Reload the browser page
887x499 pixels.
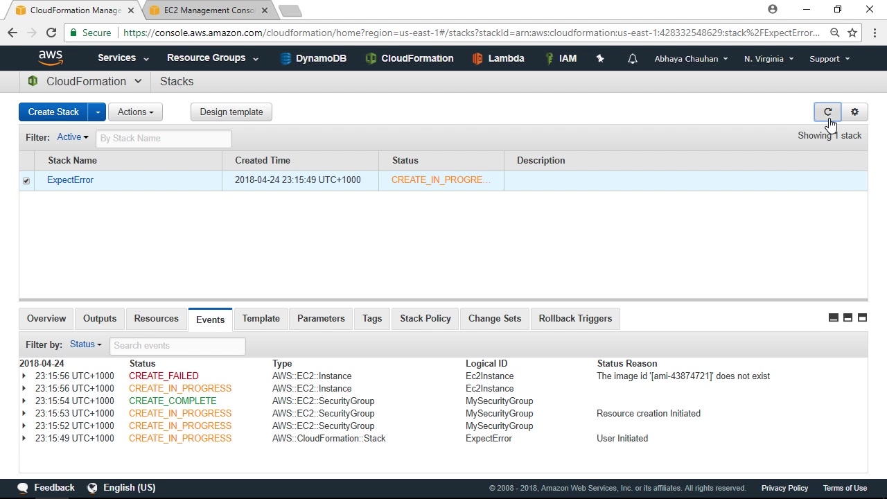(51, 33)
